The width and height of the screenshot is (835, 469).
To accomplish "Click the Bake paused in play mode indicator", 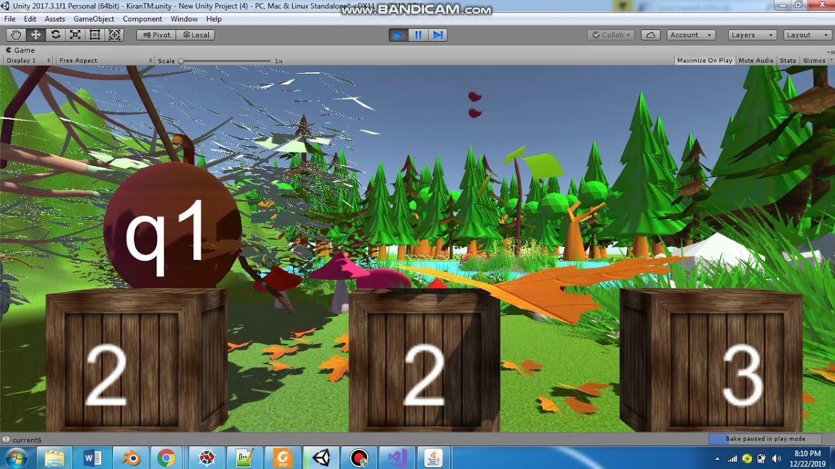I will (765, 439).
